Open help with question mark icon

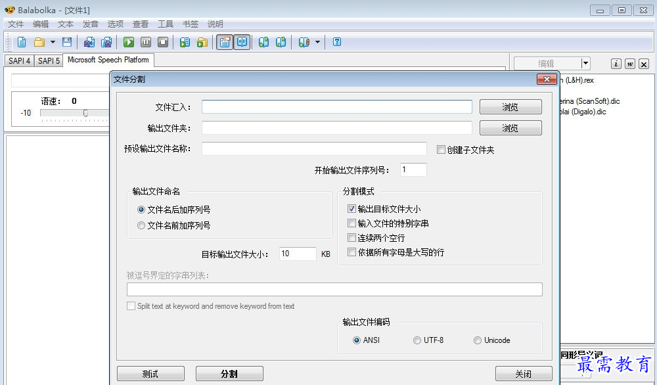coord(337,42)
